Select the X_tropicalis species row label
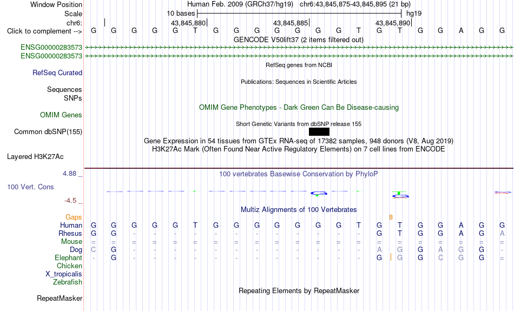The width and height of the screenshot is (514, 311). click(x=64, y=274)
